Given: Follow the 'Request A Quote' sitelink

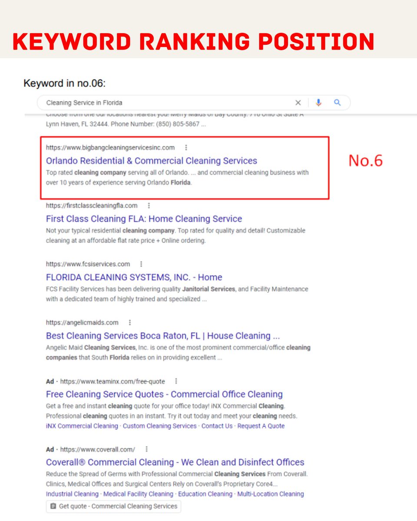Looking at the screenshot, I should pos(261,426).
